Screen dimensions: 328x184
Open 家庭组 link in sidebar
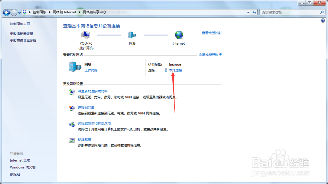tap(15, 174)
